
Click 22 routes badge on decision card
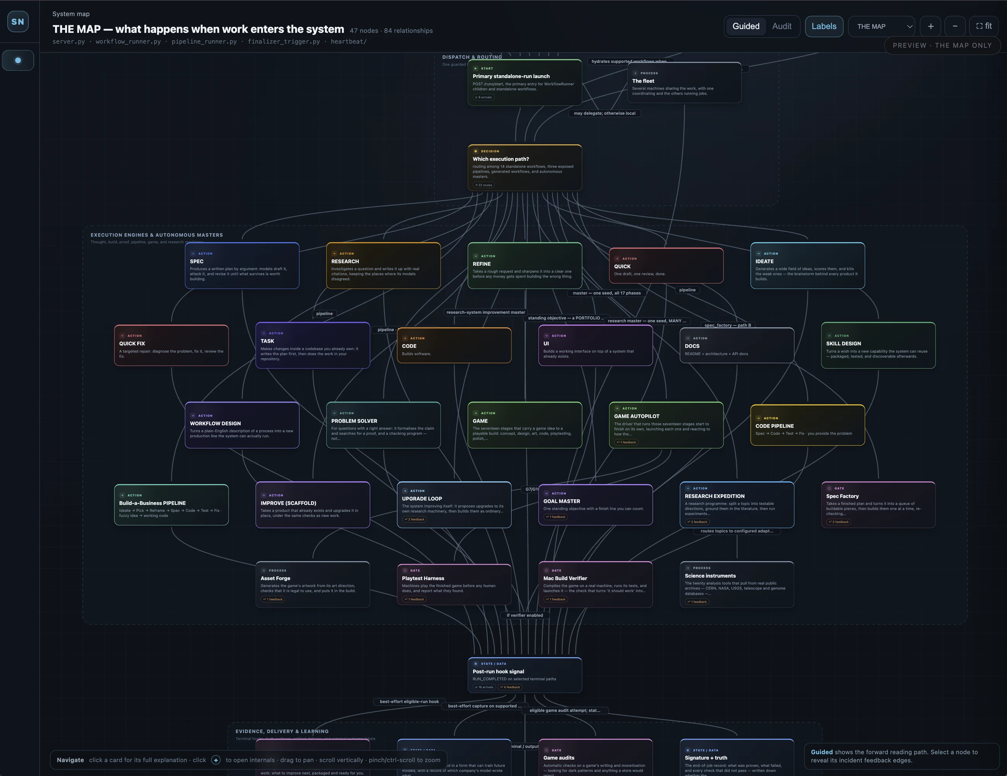click(484, 185)
